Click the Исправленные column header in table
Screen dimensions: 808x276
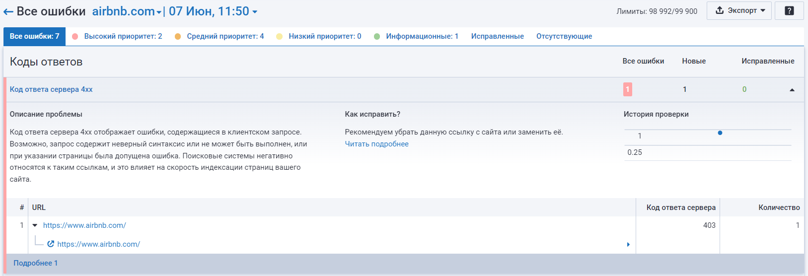768,61
